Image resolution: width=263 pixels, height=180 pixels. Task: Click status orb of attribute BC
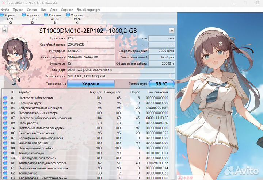click(5, 153)
